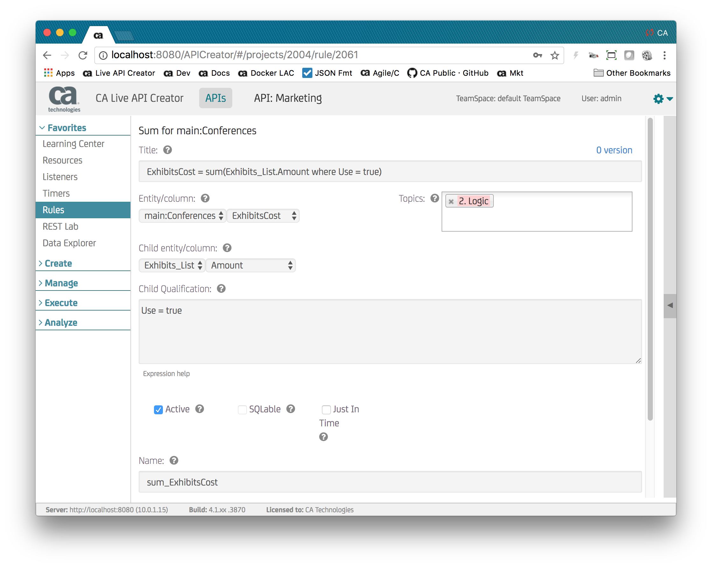The height and width of the screenshot is (567, 712).
Task: Open REST Lab from the sidebar
Action: click(60, 227)
